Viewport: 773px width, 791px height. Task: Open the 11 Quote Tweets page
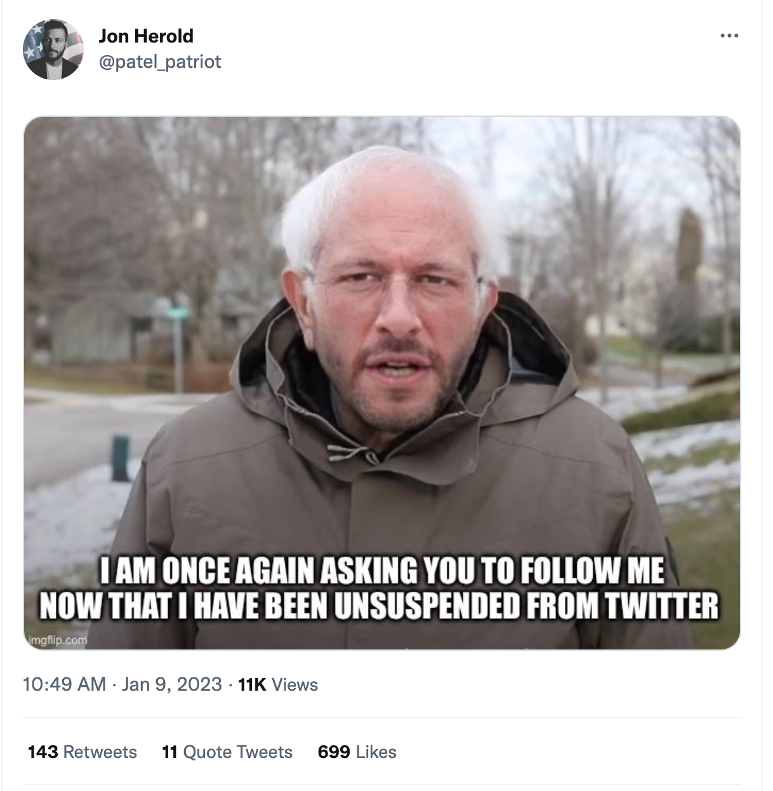click(x=227, y=752)
